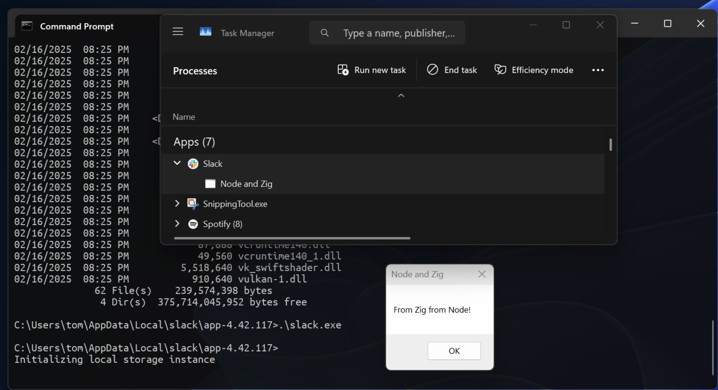Click the SnippingTool.exe app icon
Viewport: 718px width, 390px height.
pos(193,204)
